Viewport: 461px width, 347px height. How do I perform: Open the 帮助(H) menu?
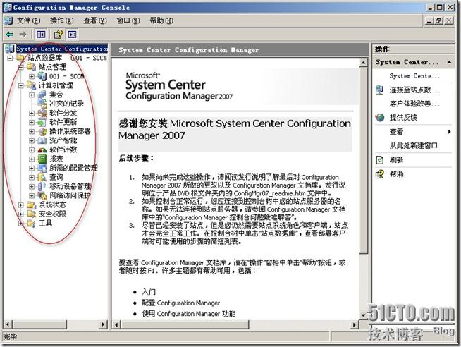click(161, 20)
